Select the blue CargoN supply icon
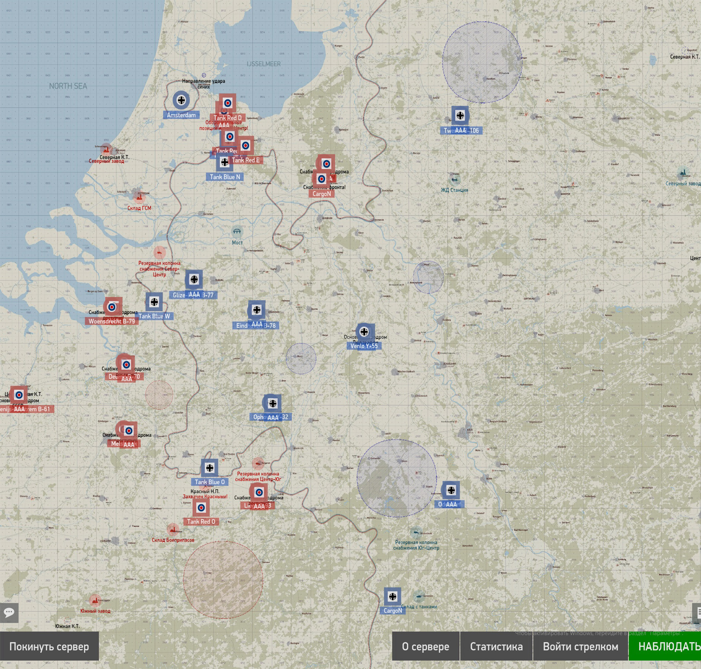701x669 pixels. click(x=392, y=596)
